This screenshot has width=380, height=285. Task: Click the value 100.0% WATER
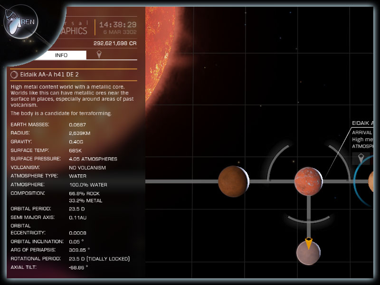coord(88,185)
